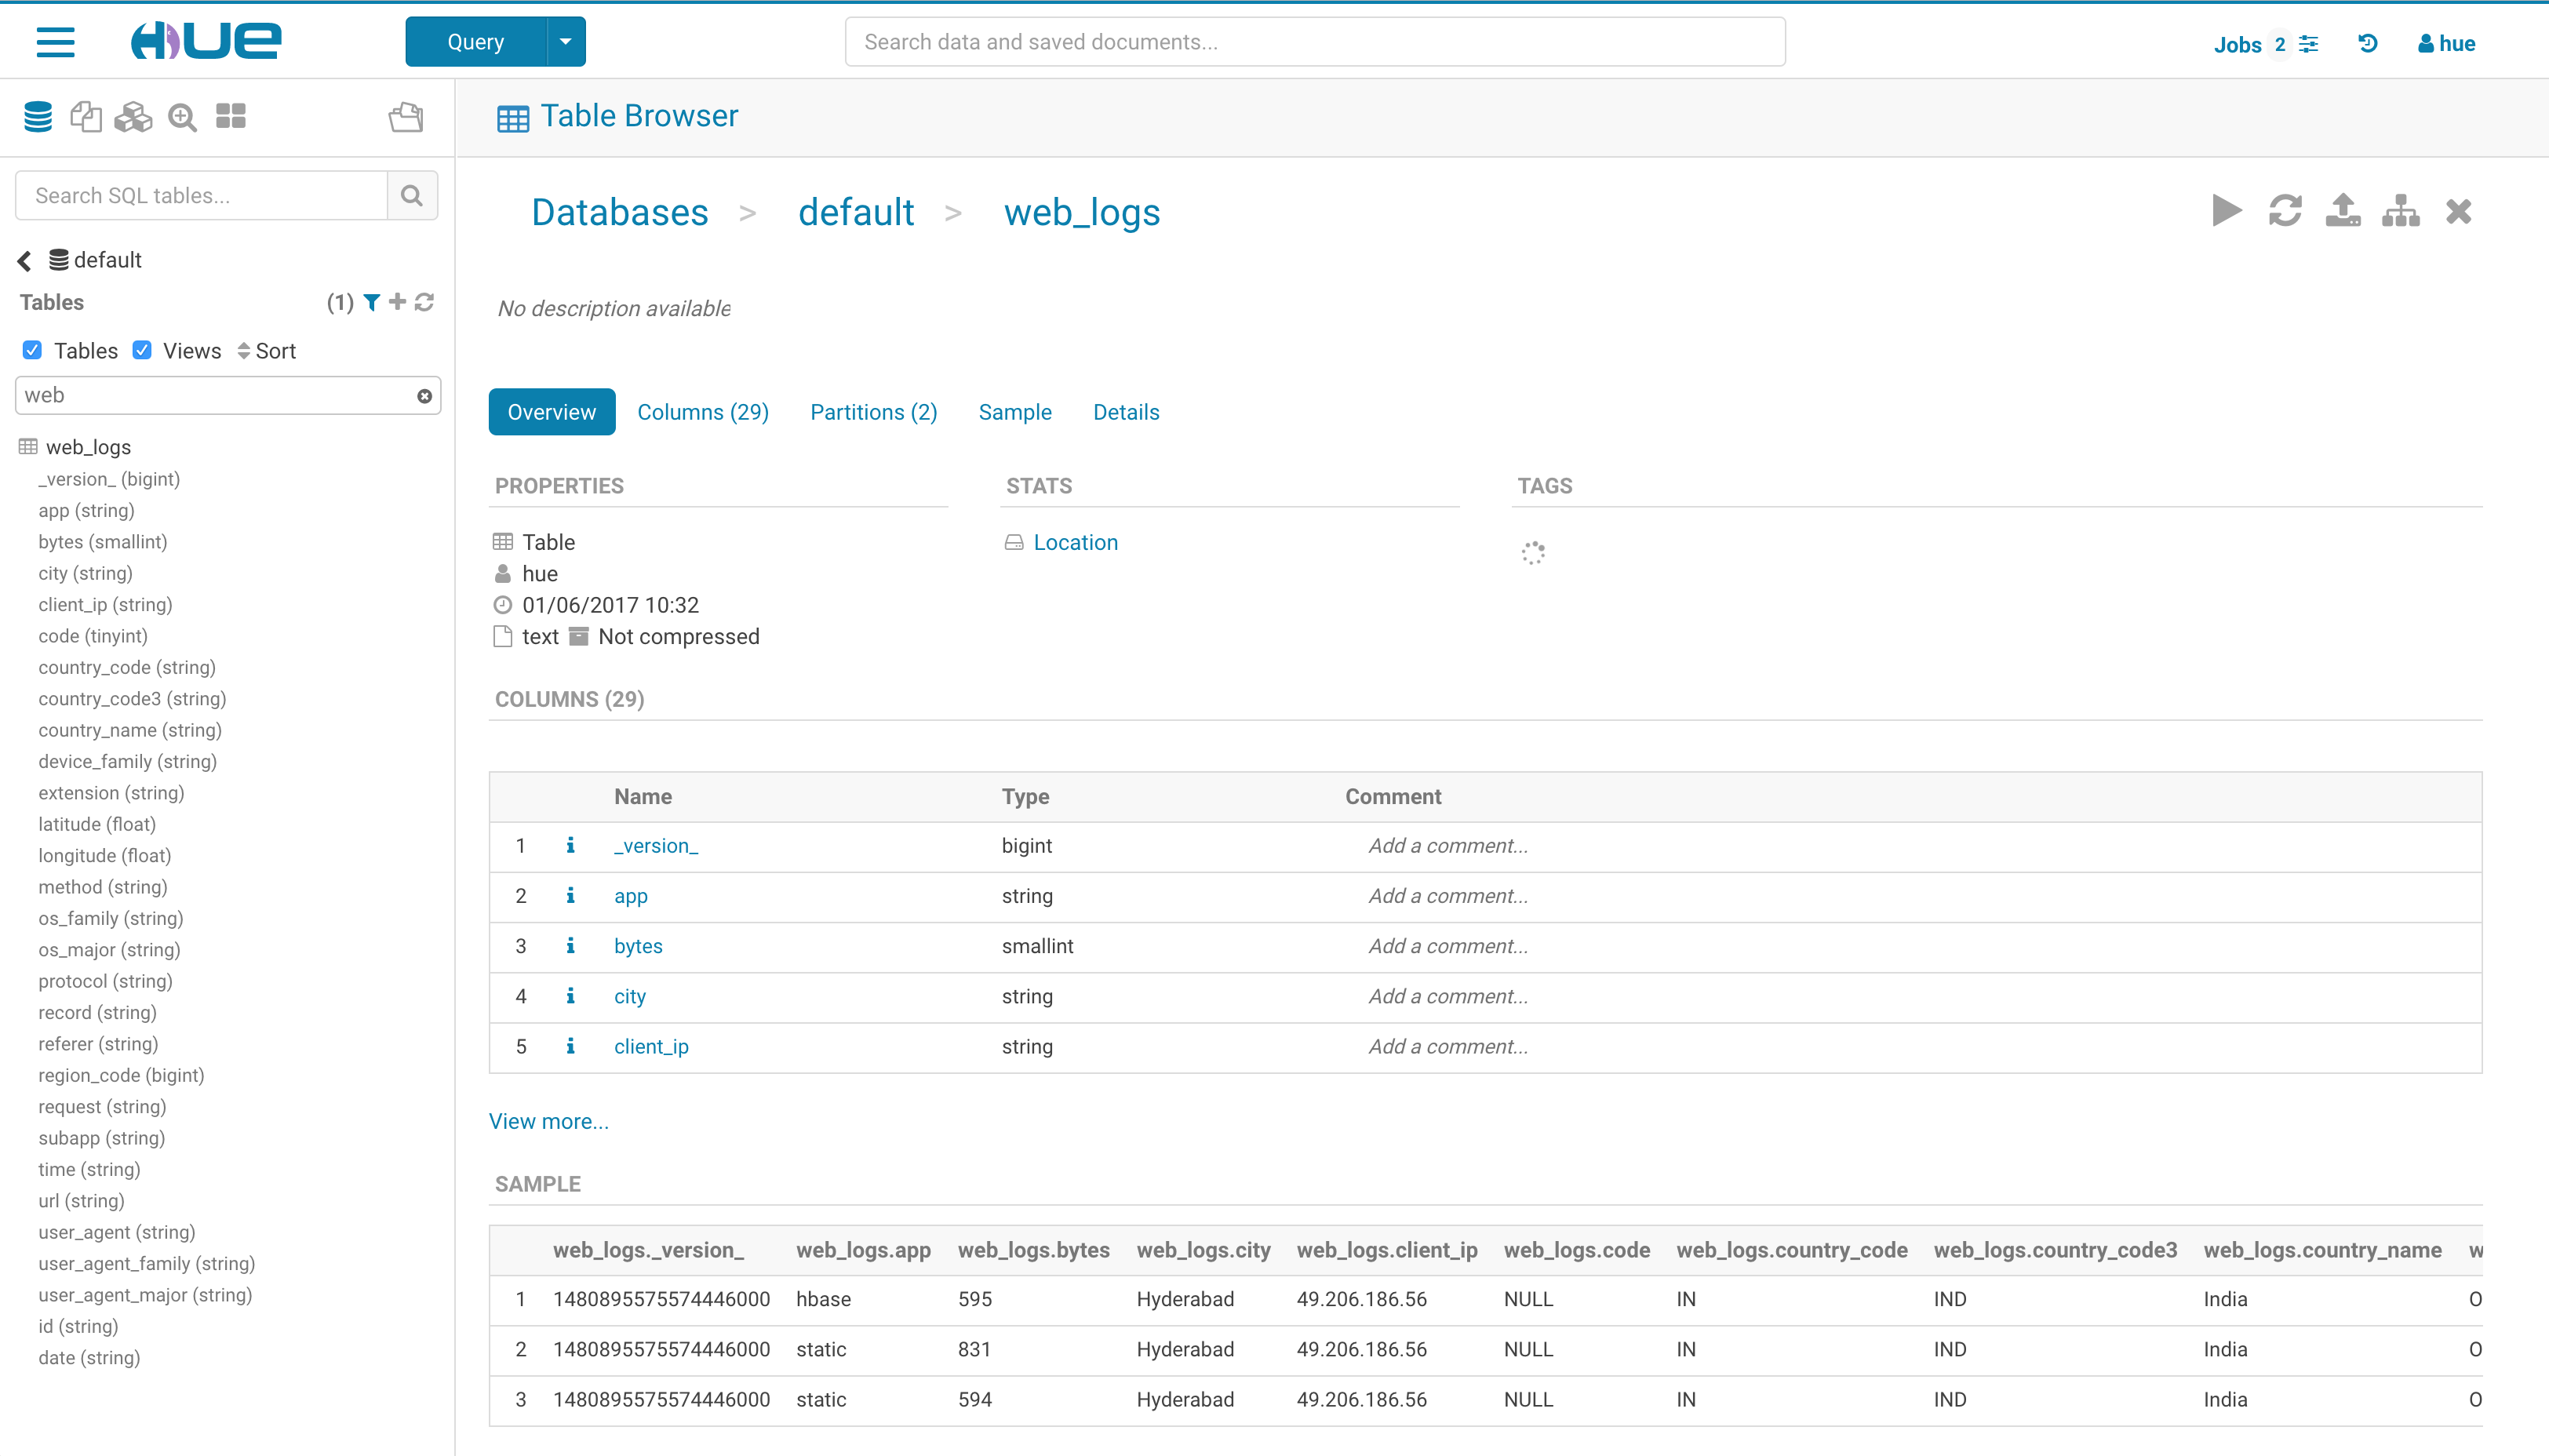Uncheck the Views filter checkbox
The height and width of the screenshot is (1456, 2549).
142,350
